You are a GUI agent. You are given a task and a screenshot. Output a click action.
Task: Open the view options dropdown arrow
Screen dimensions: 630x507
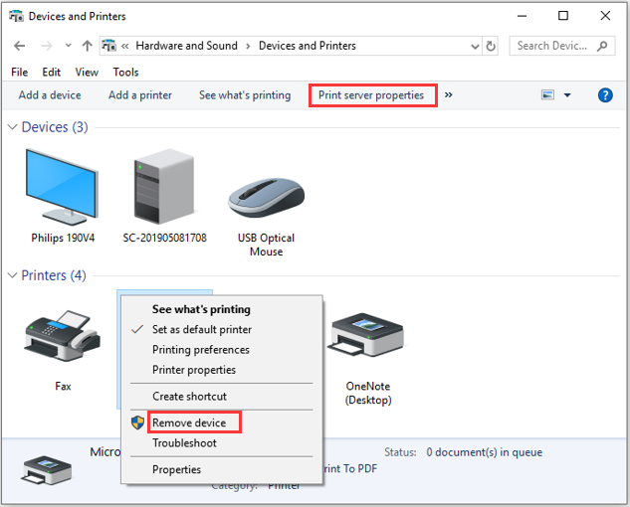pyautogui.click(x=567, y=95)
